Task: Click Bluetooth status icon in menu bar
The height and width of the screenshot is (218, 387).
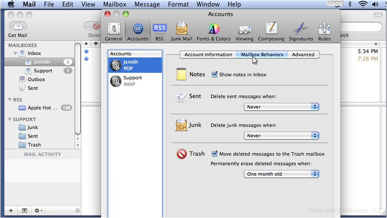Action: 350,4
